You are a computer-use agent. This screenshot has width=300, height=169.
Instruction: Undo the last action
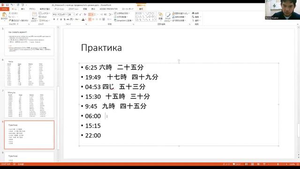pyautogui.click(x=12, y=5)
